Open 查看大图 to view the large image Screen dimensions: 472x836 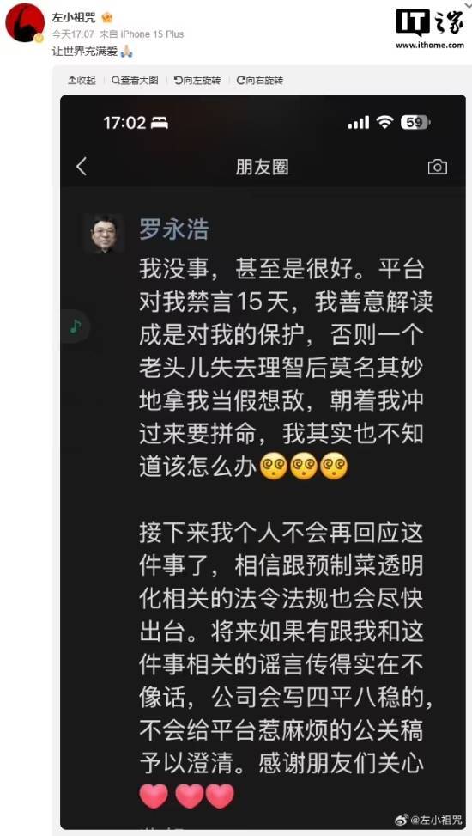135,81
